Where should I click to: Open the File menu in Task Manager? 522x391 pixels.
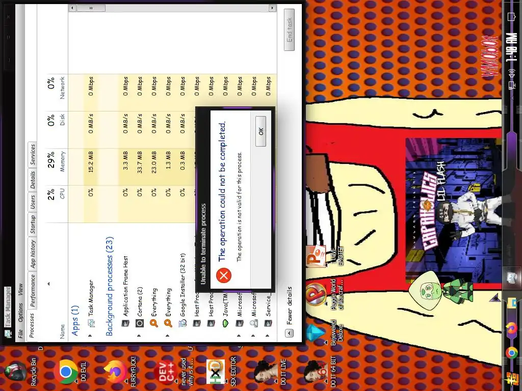[20, 333]
